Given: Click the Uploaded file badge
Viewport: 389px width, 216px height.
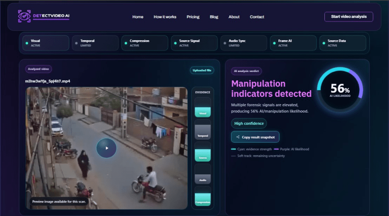Looking at the screenshot, I should click(x=202, y=70).
